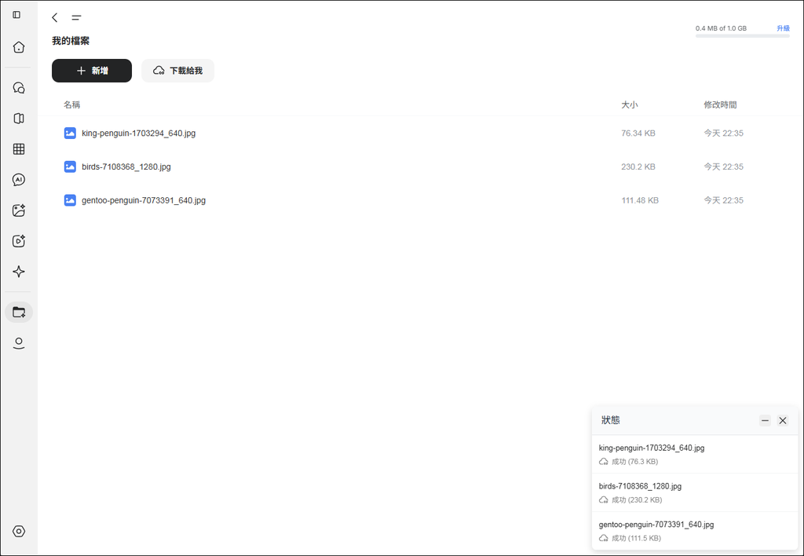Viewport: 804px width, 556px height.
Task: Close the 狀態 status panel
Action: [x=783, y=421]
